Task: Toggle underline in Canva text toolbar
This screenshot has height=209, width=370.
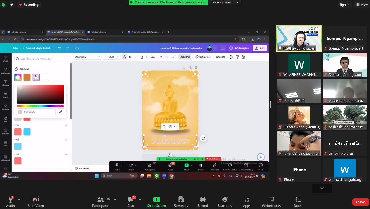Action: [x=142, y=57]
